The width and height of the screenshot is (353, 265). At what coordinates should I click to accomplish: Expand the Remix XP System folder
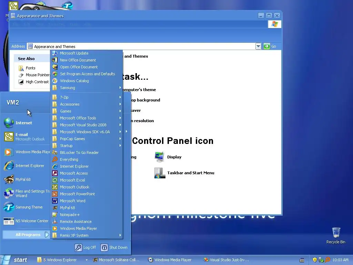coord(87,235)
